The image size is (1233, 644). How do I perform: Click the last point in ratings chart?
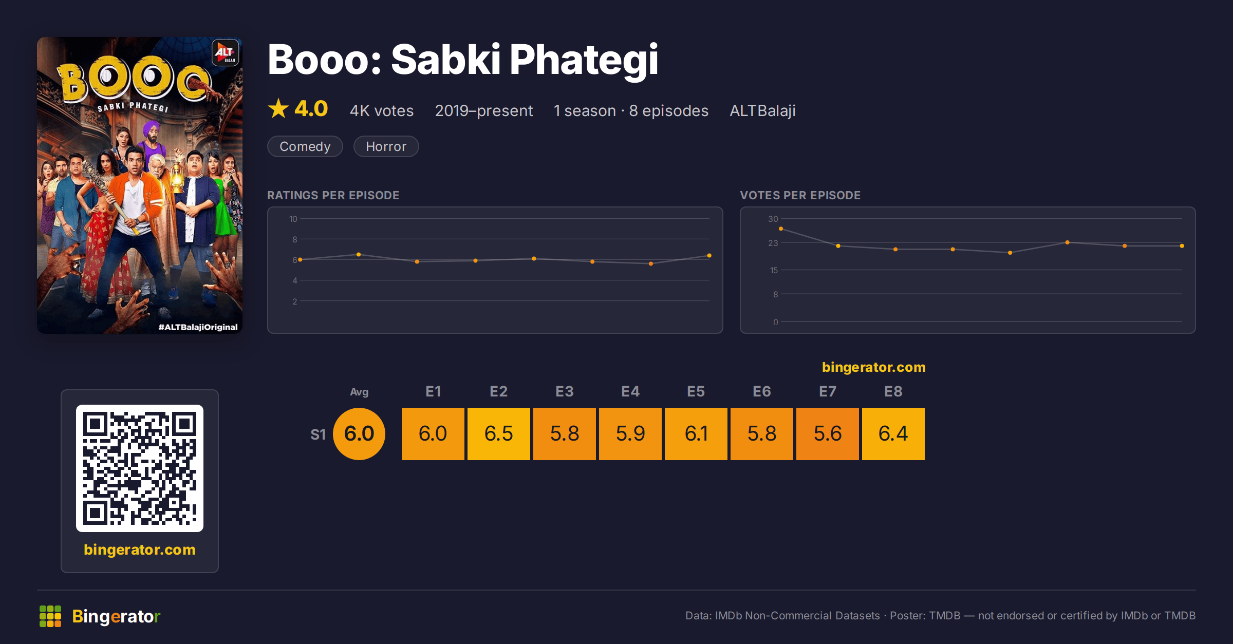click(709, 255)
